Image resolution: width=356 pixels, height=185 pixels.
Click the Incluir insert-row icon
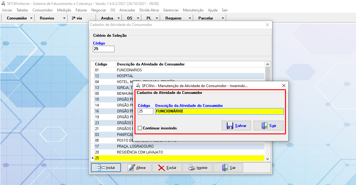tap(101, 168)
